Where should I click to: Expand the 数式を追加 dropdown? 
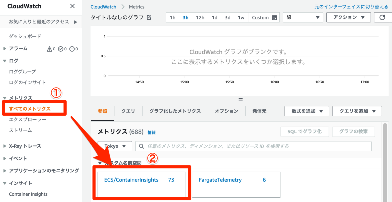(x=307, y=111)
